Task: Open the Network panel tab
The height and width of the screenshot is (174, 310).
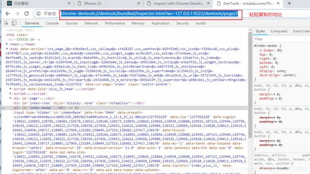Action: pos(91,23)
